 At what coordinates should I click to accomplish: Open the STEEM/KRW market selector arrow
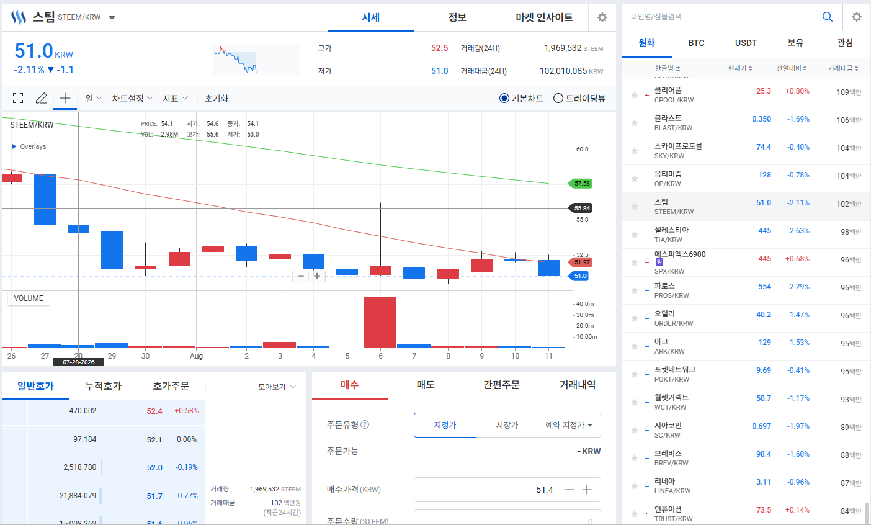[112, 17]
